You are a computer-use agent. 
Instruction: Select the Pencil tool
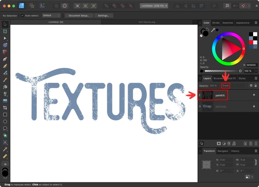point(5,66)
